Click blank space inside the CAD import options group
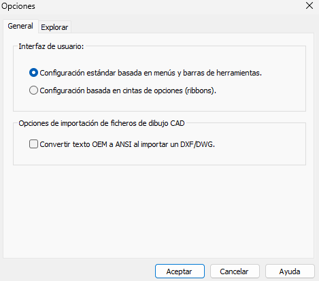319x281 pixels. [158, 156]
